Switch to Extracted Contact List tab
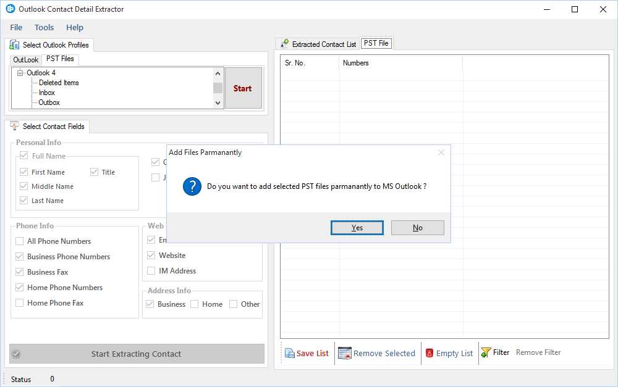The width and height of the screenshot is (618, 387). (x=317, y=44)
